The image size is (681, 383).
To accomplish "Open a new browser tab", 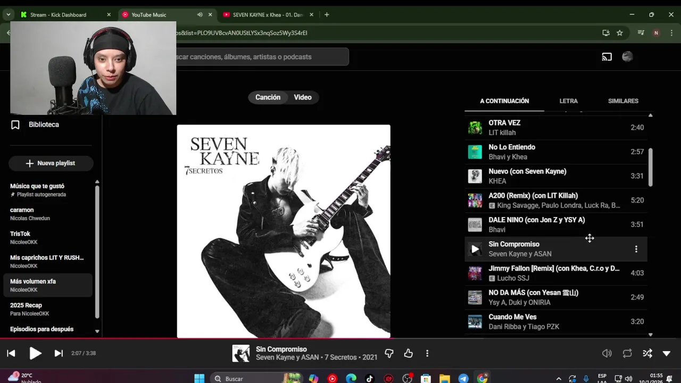I will 327,15.
